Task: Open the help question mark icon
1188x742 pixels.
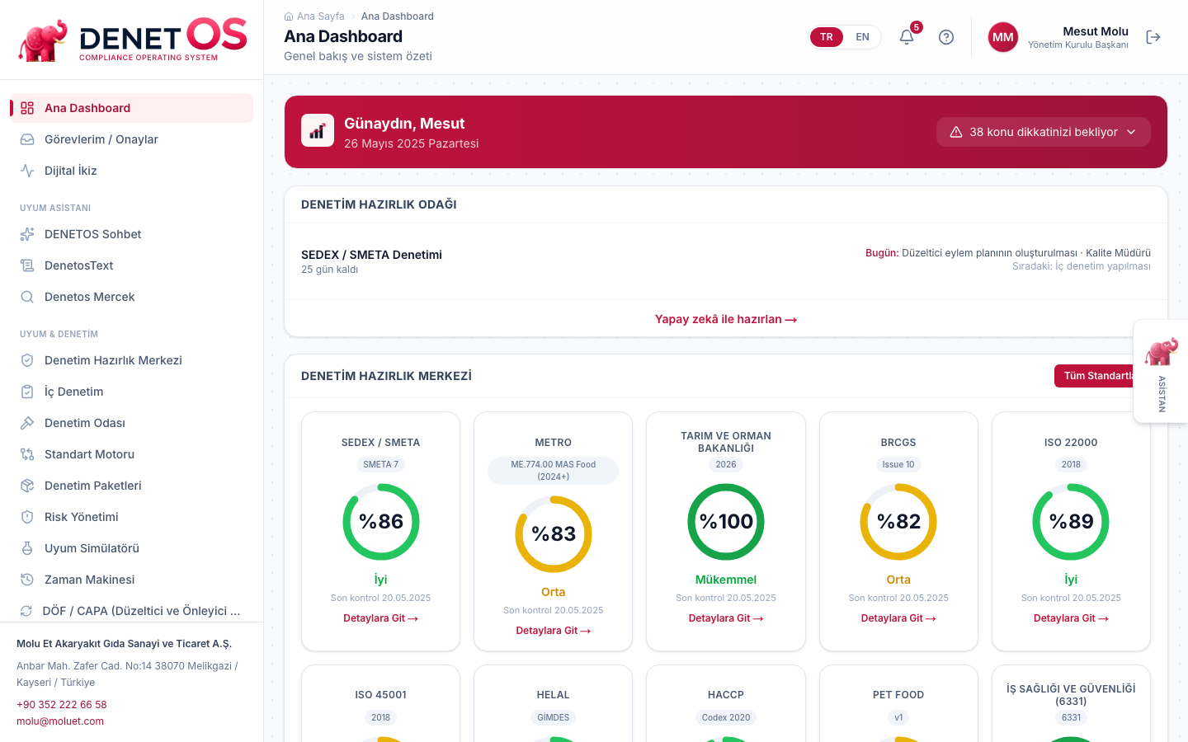Action: click(x=946, y=37)
